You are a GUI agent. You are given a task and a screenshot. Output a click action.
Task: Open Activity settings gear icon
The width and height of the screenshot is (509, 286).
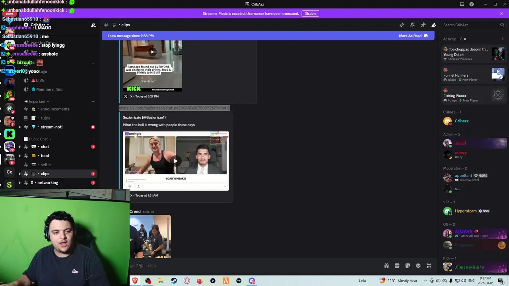[465, 39]
